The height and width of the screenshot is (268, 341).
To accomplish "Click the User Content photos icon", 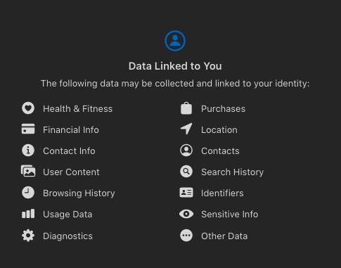I will pyautogui.click(x=28, y=171).
